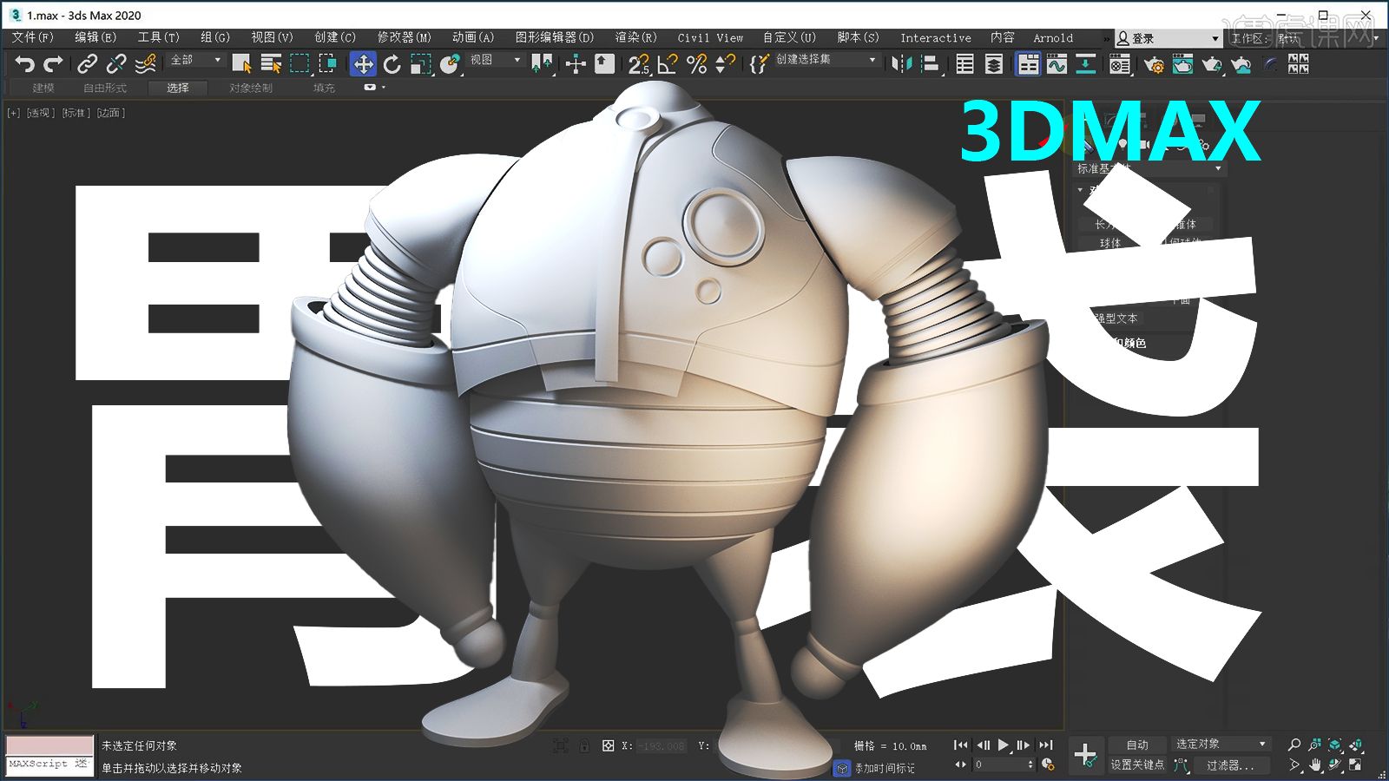Switch to the 建模 ribbon tab
Screen dimensions: 1389x781
[x=42, y=88]
